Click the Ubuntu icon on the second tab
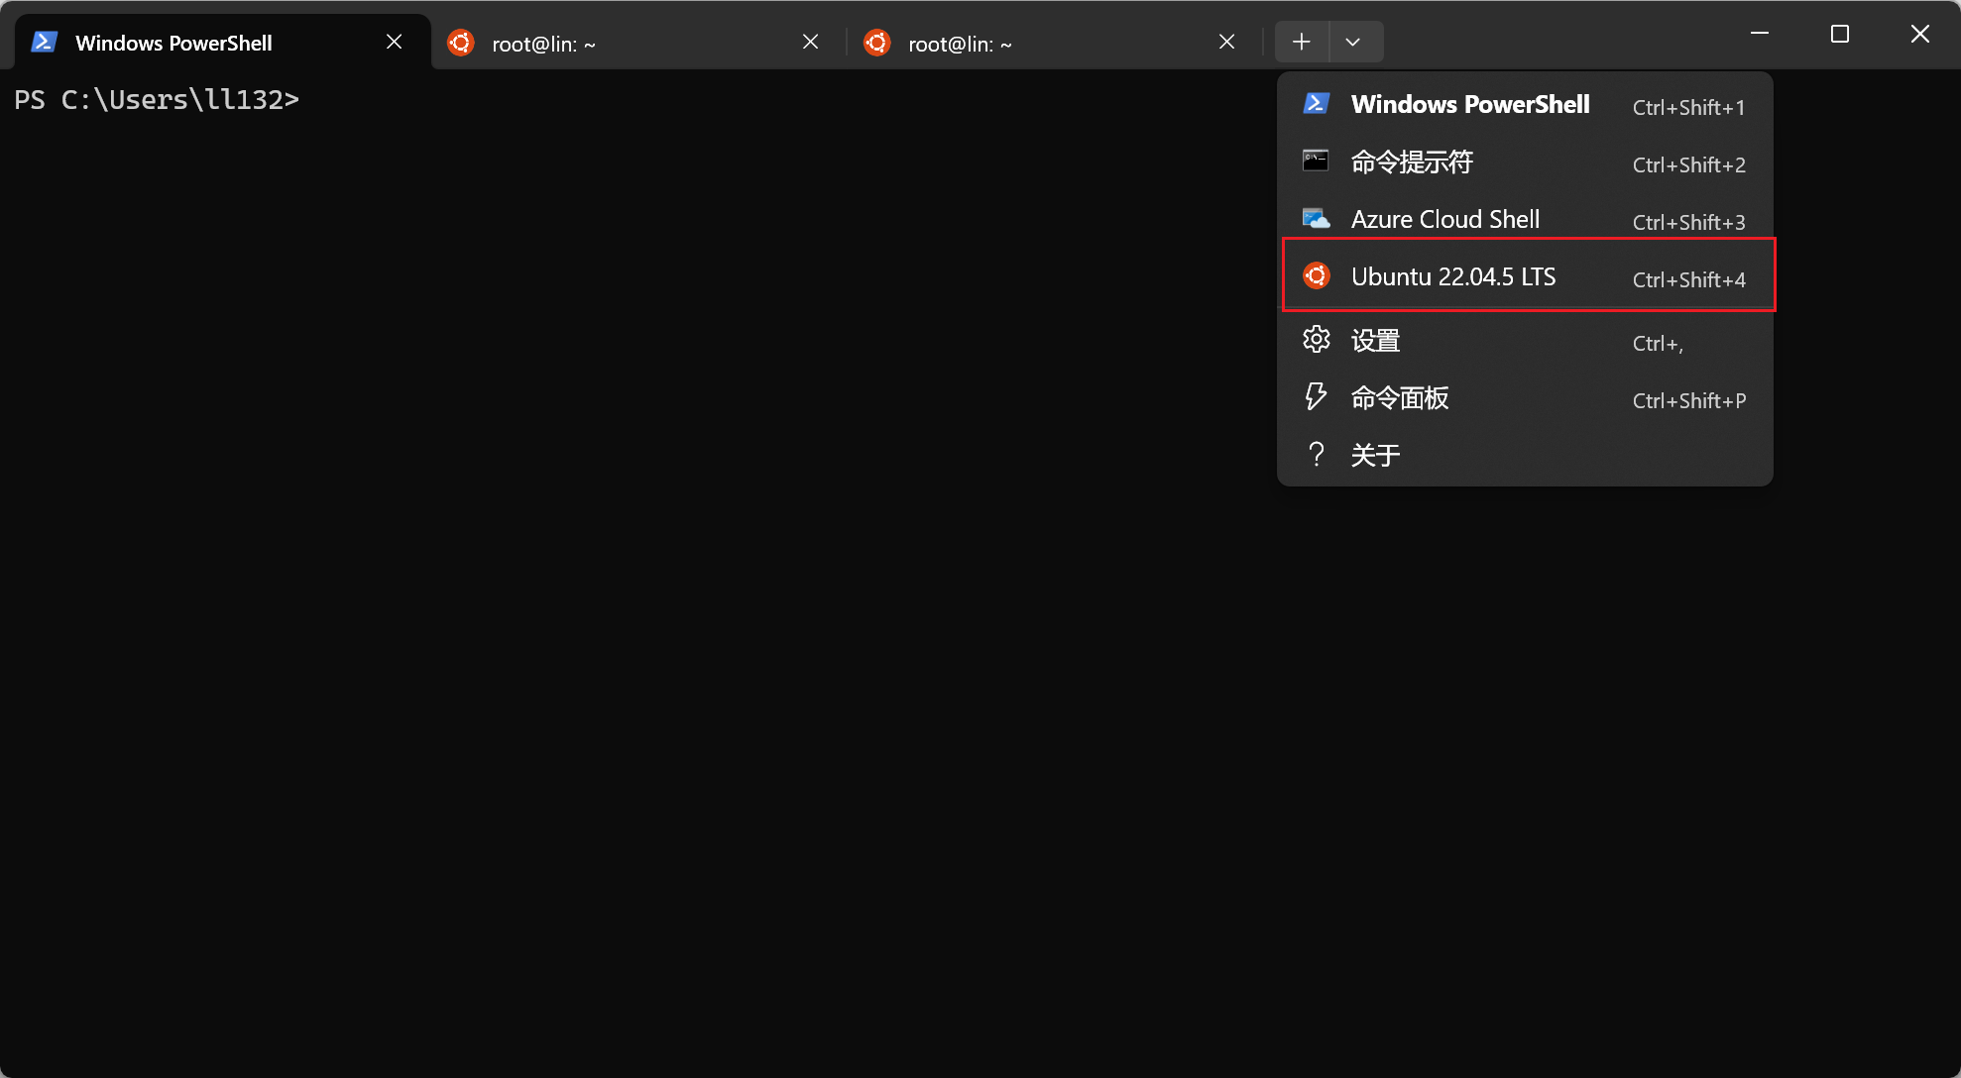 tap(460, 43)
